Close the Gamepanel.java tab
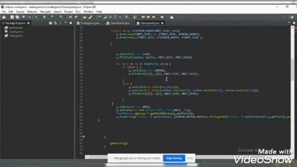Image resolution: width=297 pixels, height=167 pixels. 162,23
